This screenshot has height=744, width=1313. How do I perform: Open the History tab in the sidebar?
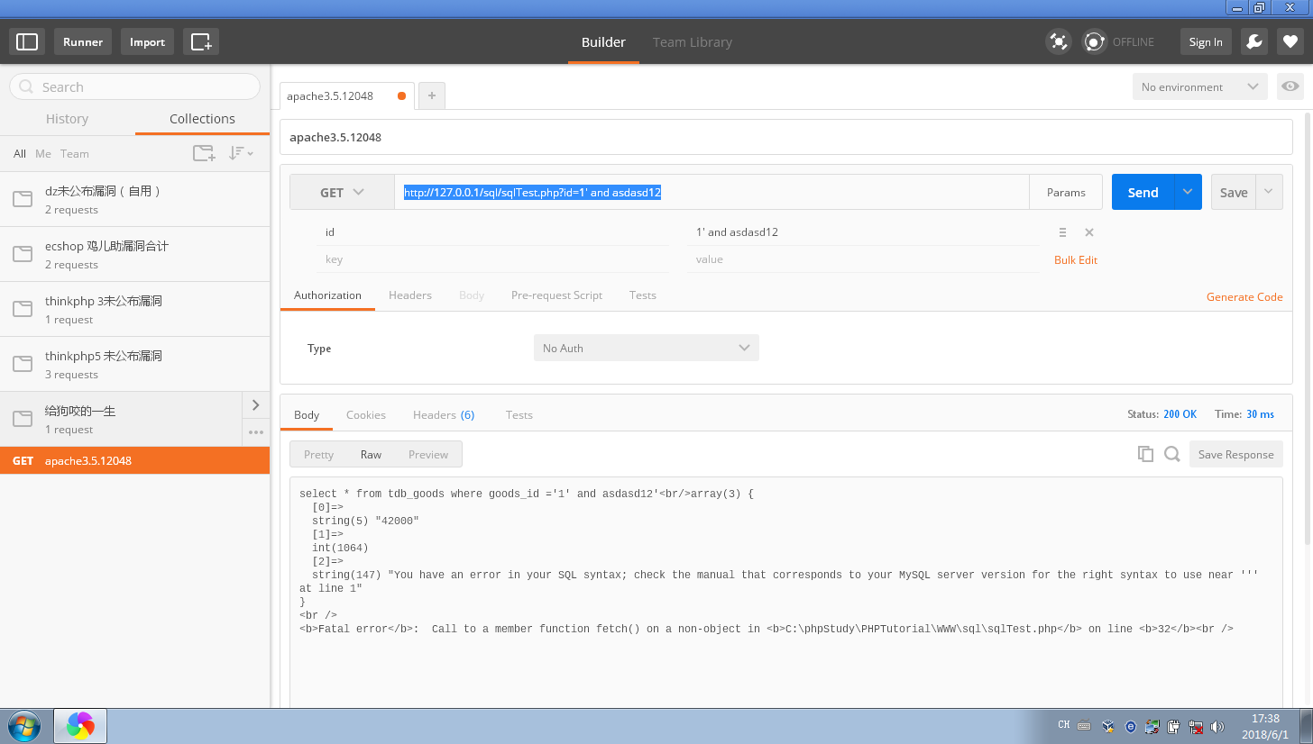(x=68, y=118)
